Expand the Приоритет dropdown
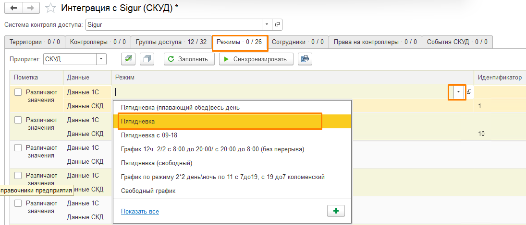This screenshot has height=225, width=526. coord(101,59)
